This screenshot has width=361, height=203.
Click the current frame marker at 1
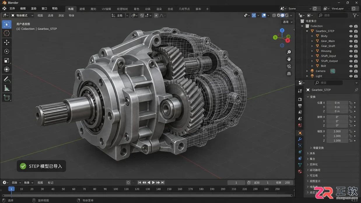pyautogui.click(x=11, y=189)
